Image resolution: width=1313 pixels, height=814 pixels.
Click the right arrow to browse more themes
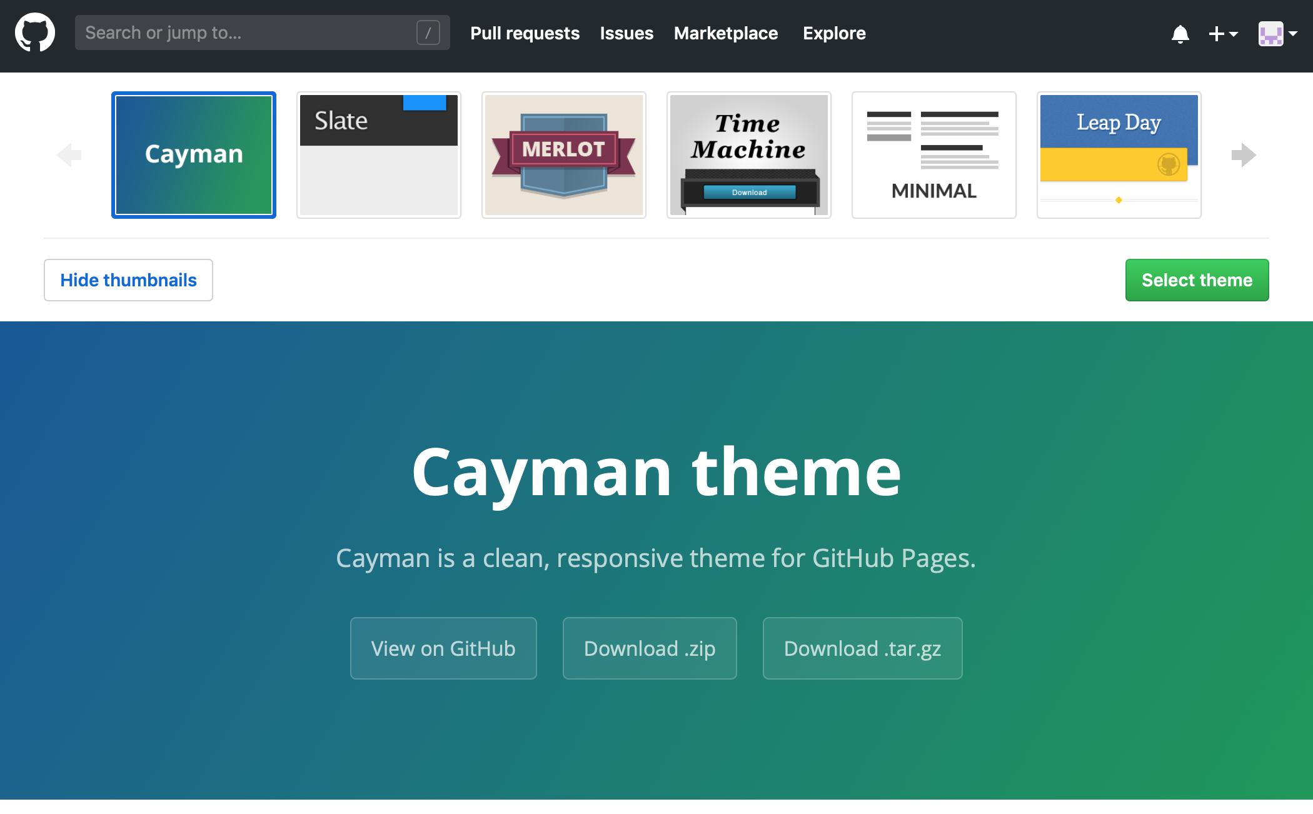point(1244,154)
